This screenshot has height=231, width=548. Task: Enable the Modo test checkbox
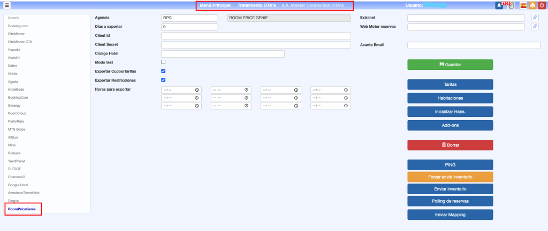(x=164, y=62)
